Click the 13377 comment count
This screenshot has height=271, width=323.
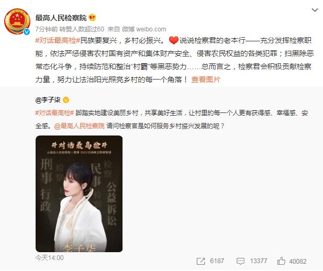pyautogui.click(x=259, y=261)
